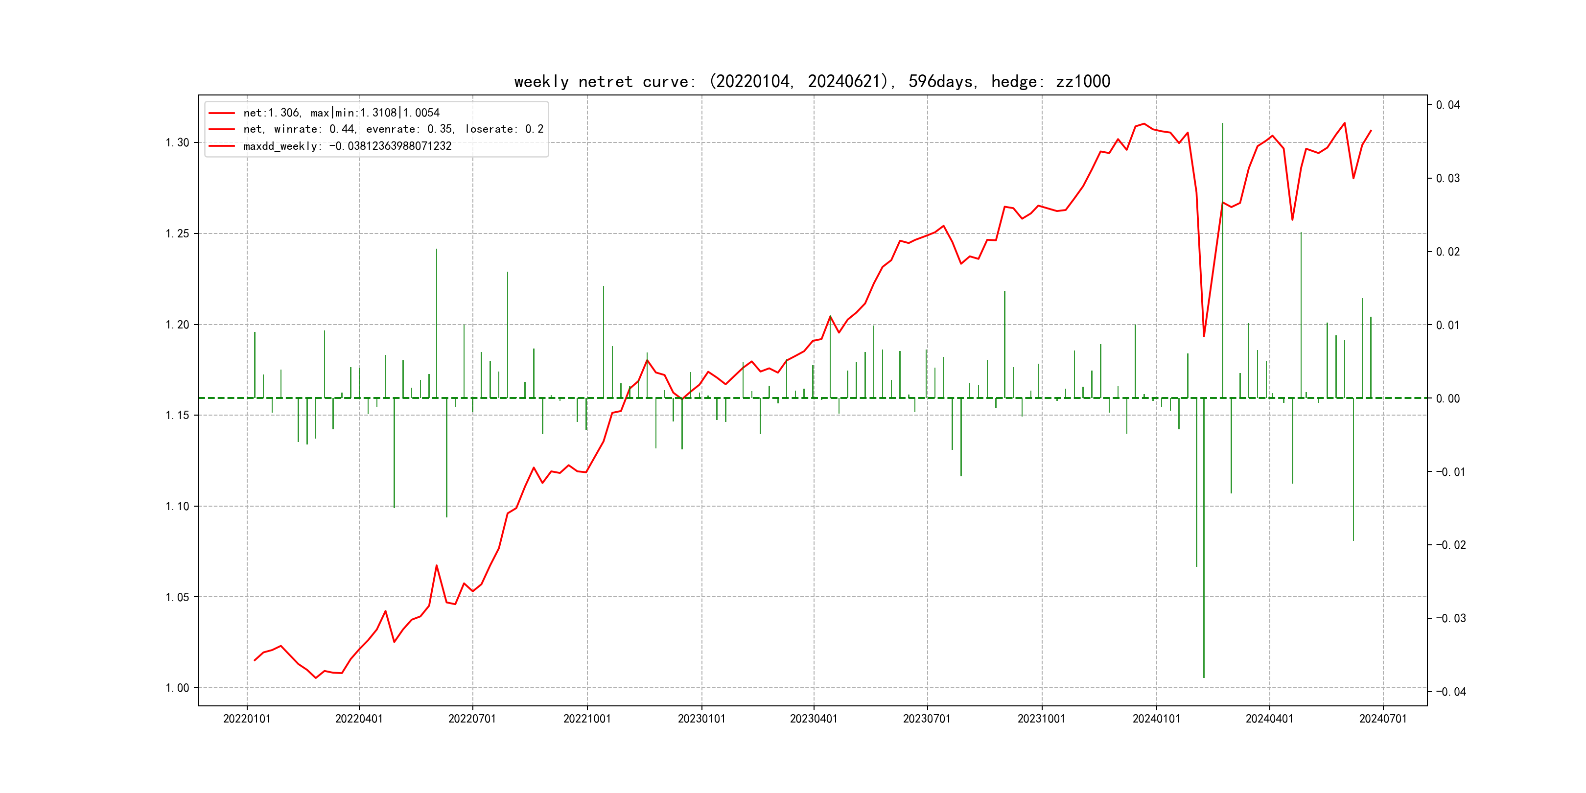Click the 1.15 left axis tick label

pos(177,416)
